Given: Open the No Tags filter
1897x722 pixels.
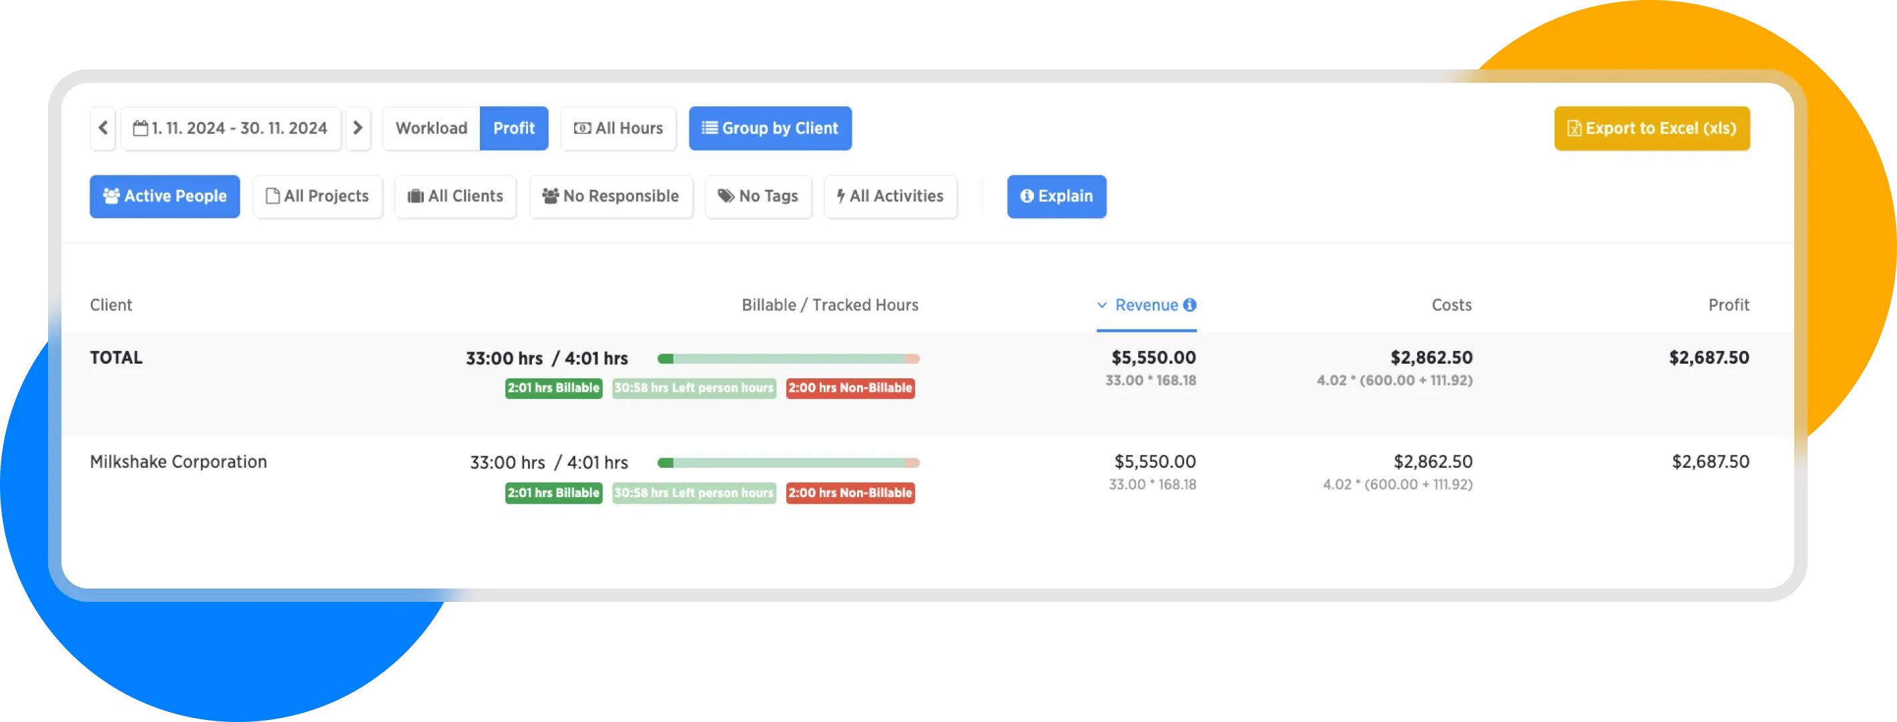Looking at the screenshot, I should click(758, 196).
